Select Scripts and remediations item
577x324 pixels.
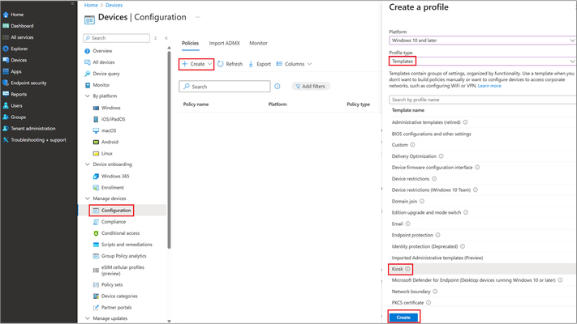click(x=127, y=245)
